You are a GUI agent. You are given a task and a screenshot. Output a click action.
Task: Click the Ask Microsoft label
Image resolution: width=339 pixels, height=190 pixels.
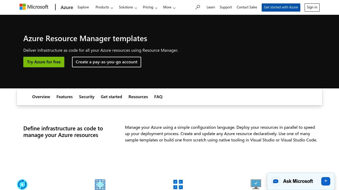[x=298, y=181]
